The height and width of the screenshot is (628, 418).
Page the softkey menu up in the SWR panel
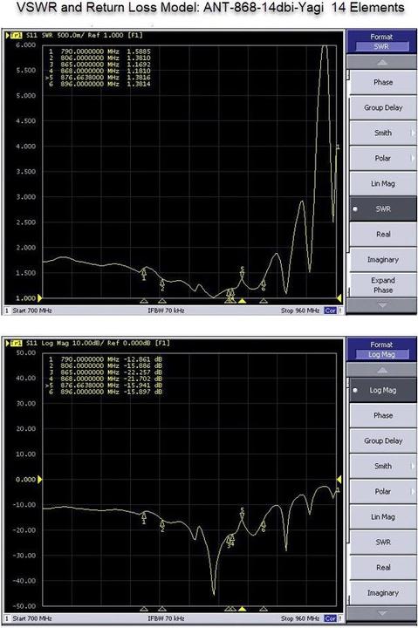click(x=382, y=62)
